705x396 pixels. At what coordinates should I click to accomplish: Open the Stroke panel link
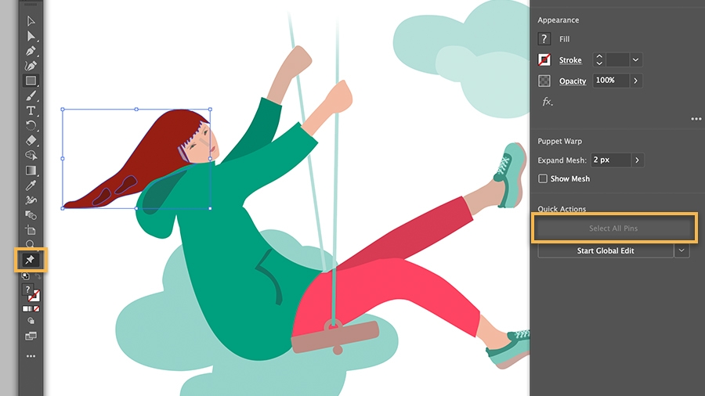click(x=570, y=60)
